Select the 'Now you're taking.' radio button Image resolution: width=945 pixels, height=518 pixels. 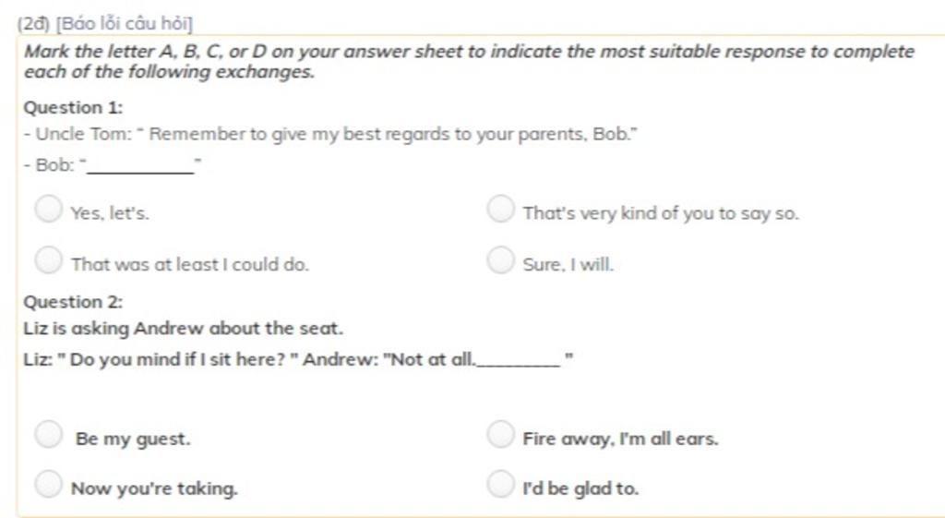click(x=49, y=484)
